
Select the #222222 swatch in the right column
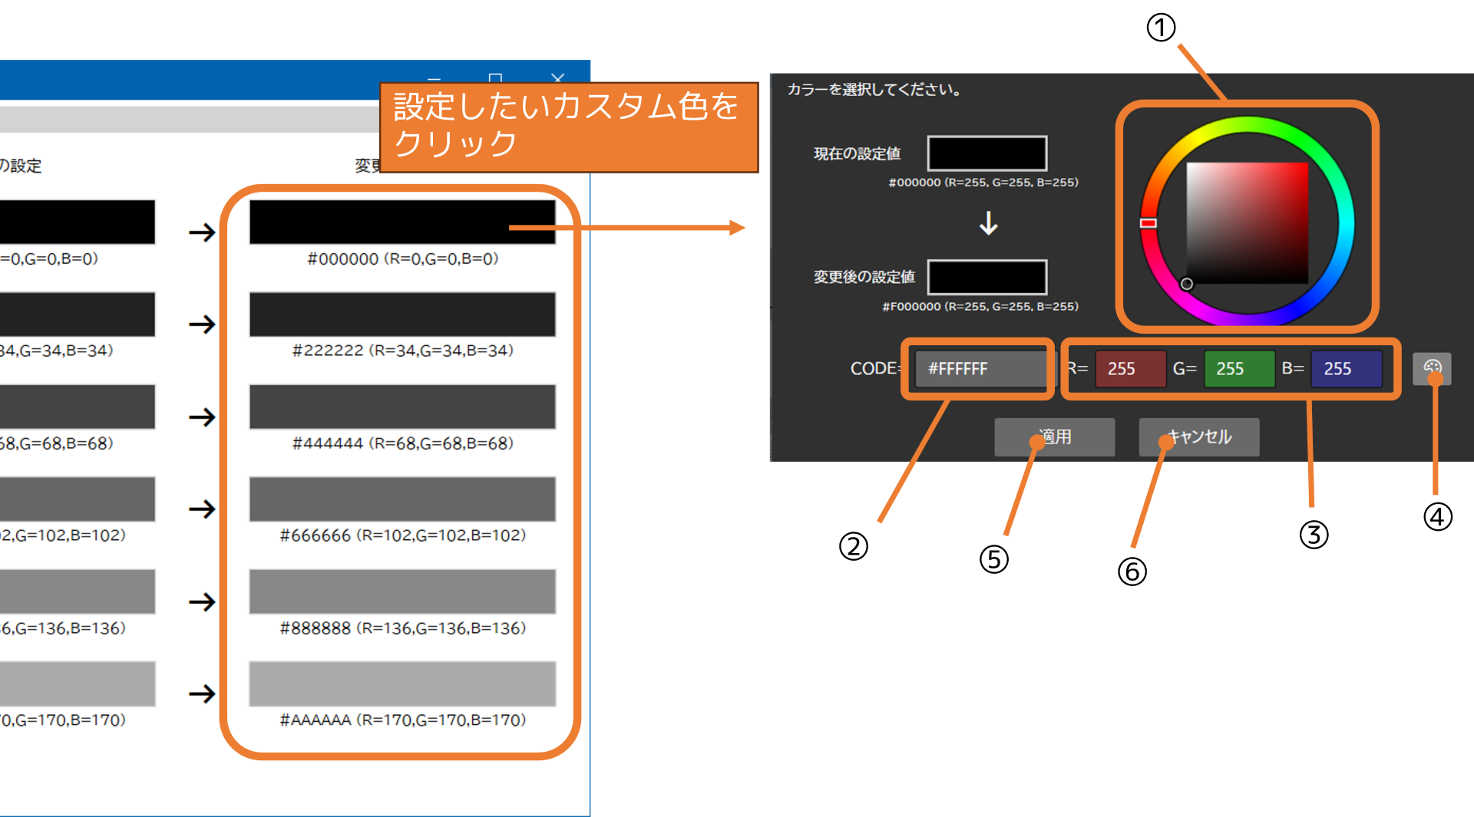402,314
